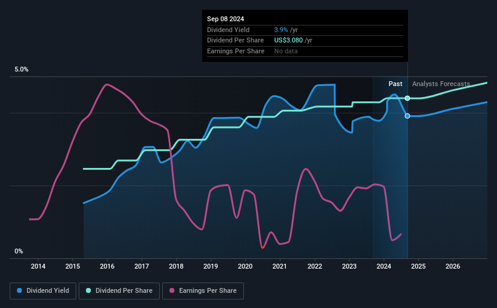Viewport: 497px width, 308px height.
Task: Click the US$3.080 dividend per share value
Action: [288, 41]
